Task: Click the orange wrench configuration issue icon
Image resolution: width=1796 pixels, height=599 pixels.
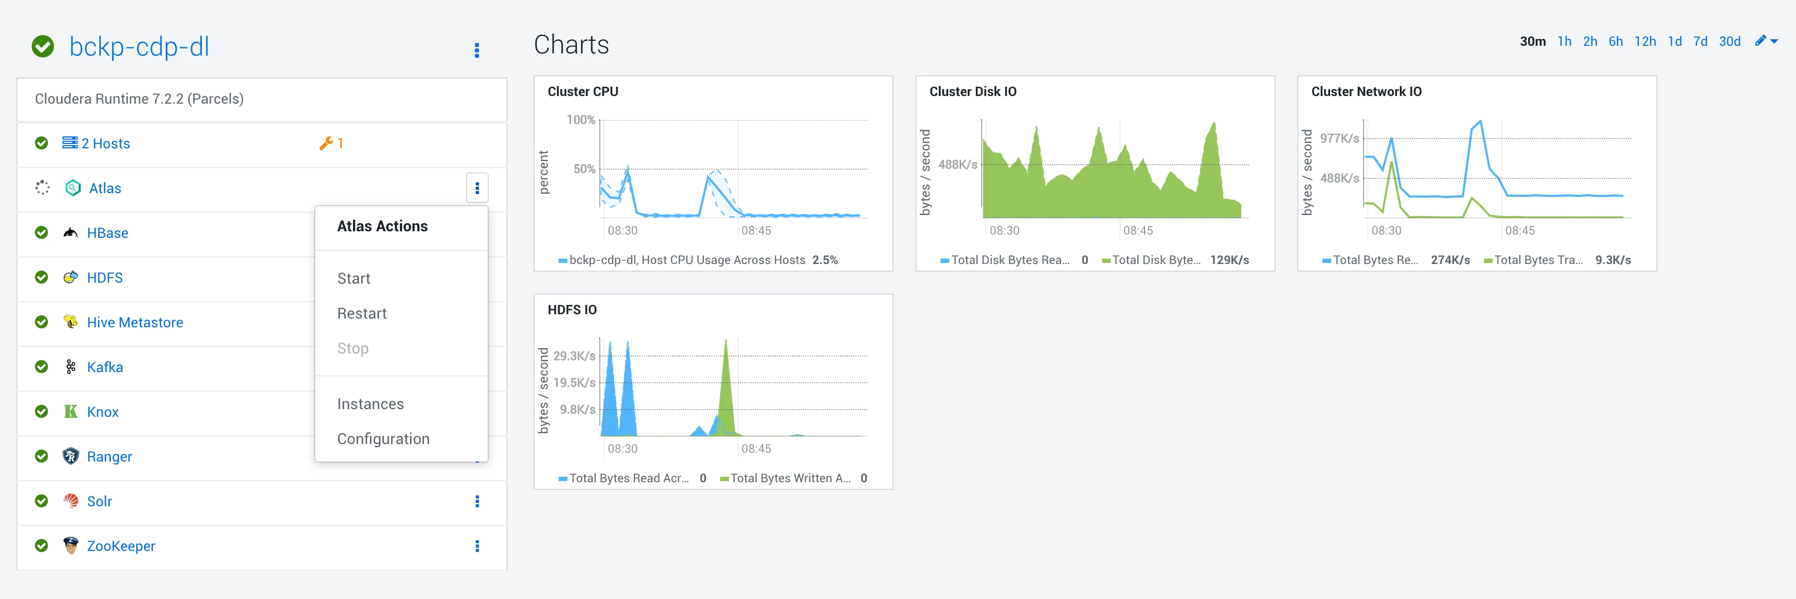Action: pyautogui.click(x=326, y=143)
